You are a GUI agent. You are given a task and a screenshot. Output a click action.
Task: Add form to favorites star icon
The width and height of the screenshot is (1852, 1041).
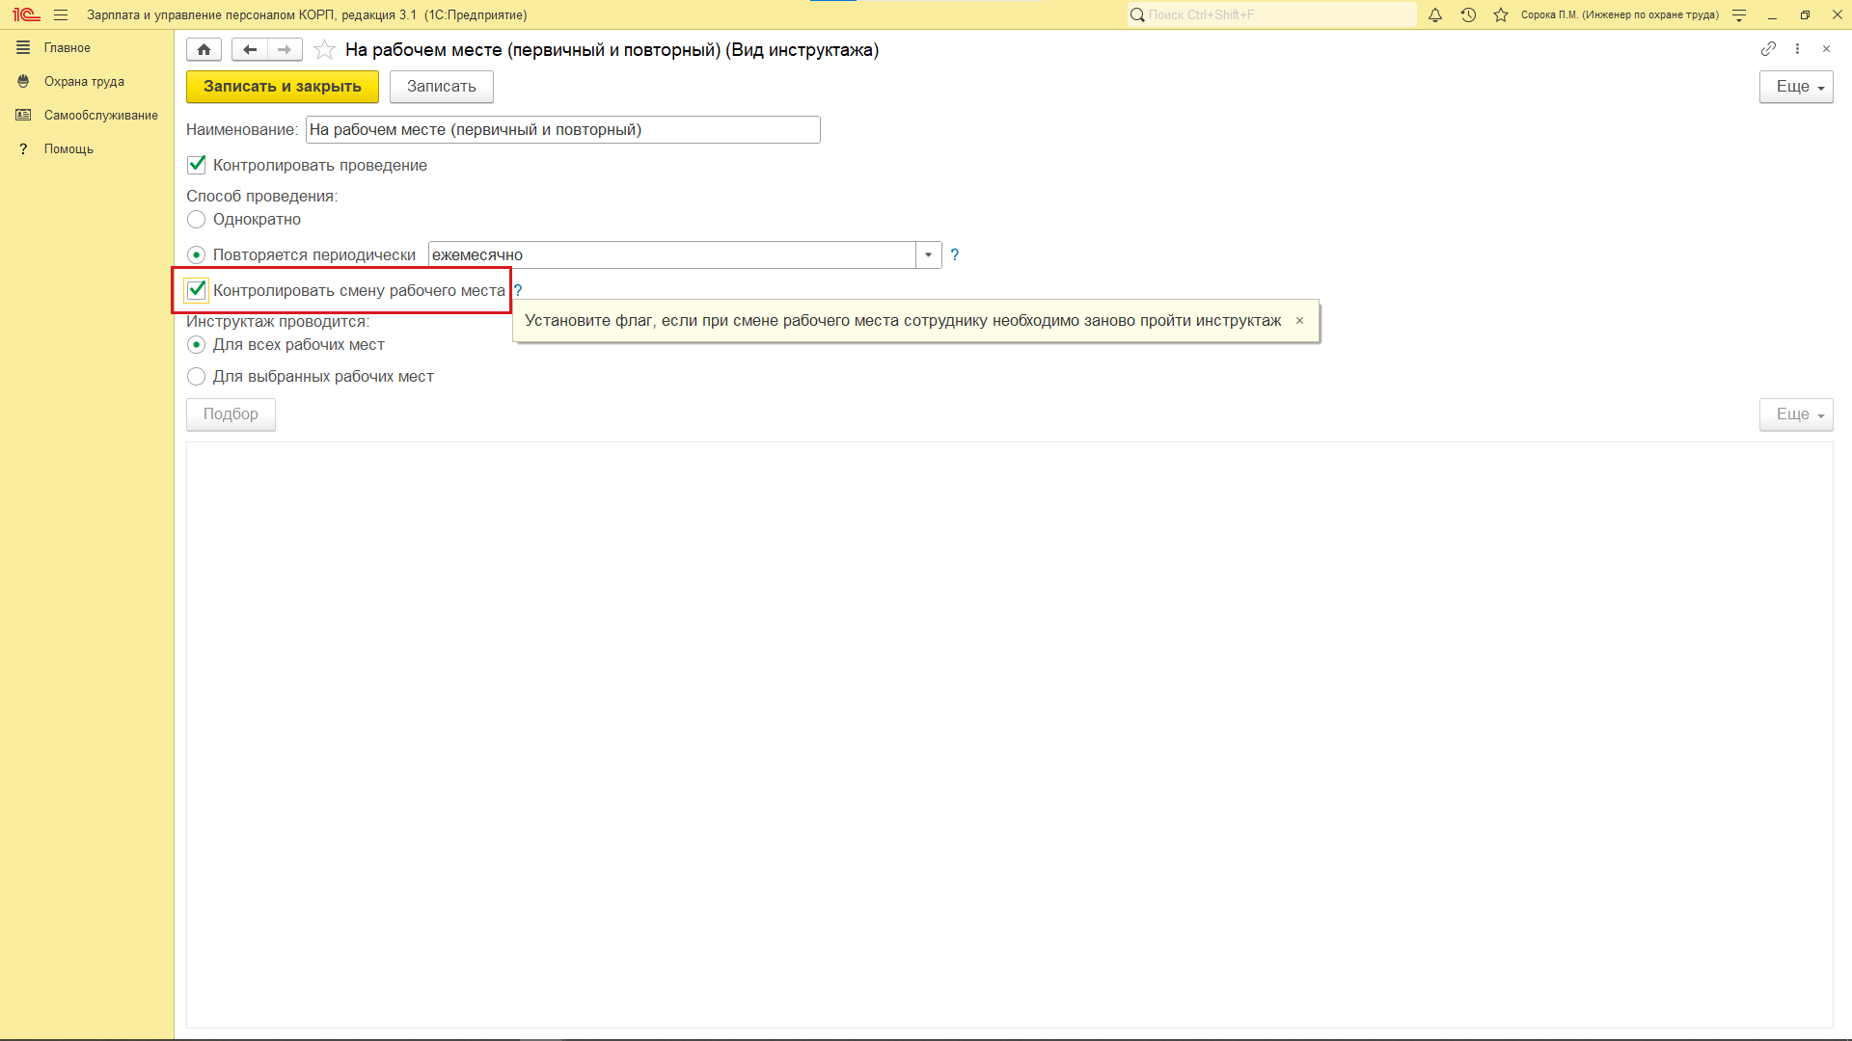[325, 50]
